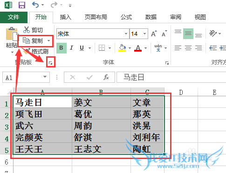Open the 页面布局 (Page Layout) tab
This screenshot has width=226, height=173.
(x=96, y=17)
